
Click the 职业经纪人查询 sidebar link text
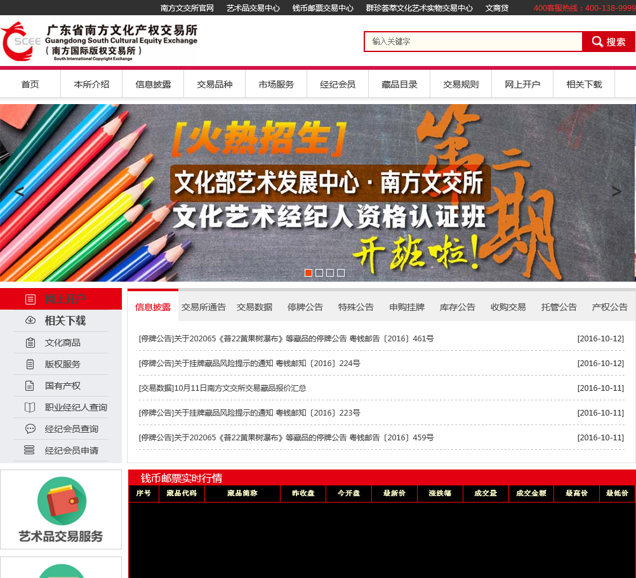click(76, 407)
